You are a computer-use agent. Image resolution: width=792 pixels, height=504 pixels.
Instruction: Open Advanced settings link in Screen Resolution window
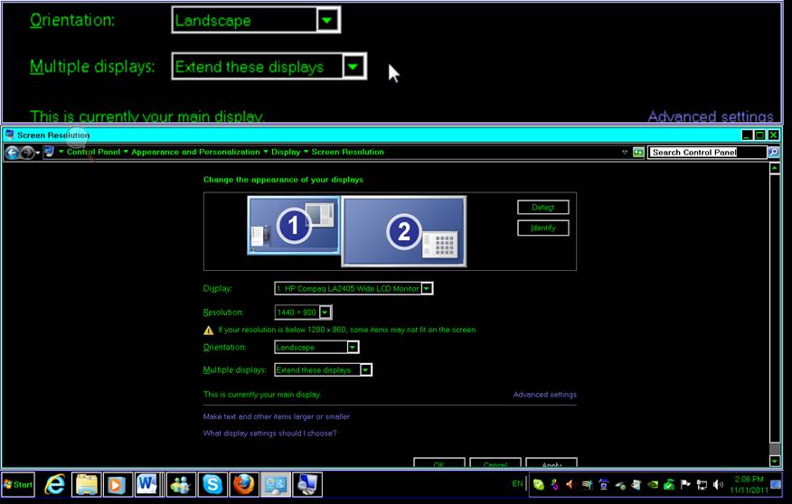pos(544,395)
